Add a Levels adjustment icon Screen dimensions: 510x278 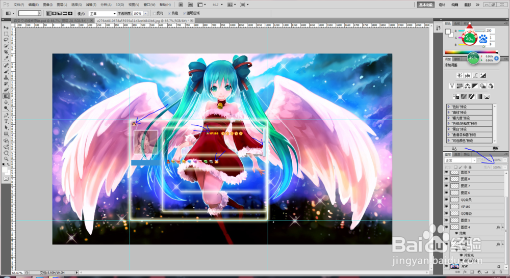click(x=467, y=75)
